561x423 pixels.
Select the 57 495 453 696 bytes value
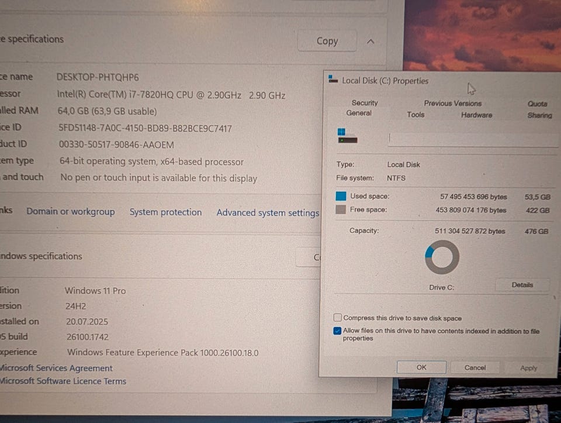[473, 197]
